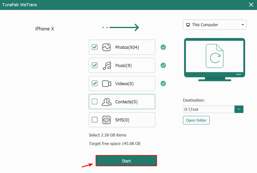Screen dimensions: 257x173
Task: Click green check mark beside Videos
Action: click(163, 84)
